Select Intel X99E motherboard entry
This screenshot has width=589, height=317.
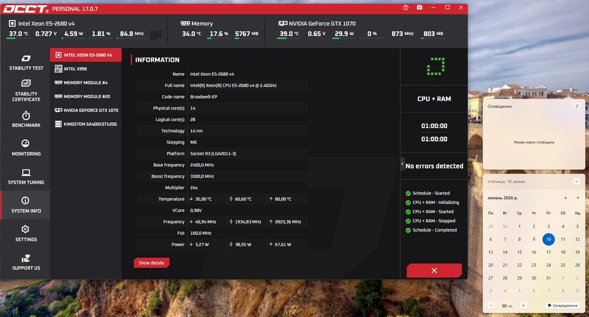85,69
